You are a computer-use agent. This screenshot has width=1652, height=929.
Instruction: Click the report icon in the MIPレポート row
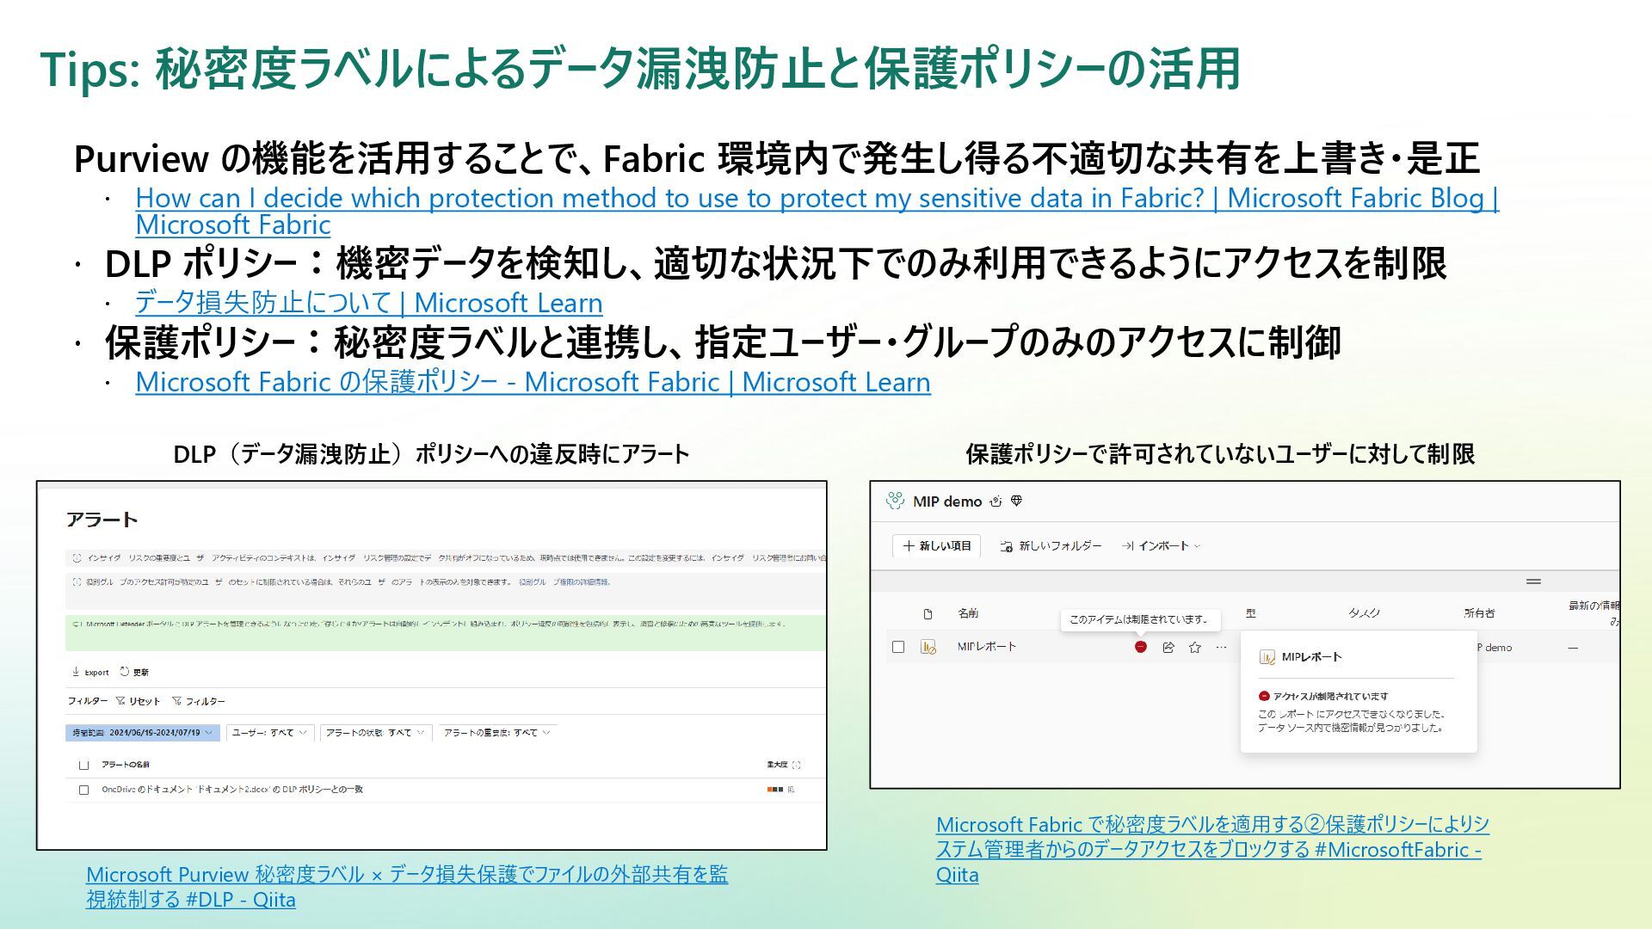(928, 647)
